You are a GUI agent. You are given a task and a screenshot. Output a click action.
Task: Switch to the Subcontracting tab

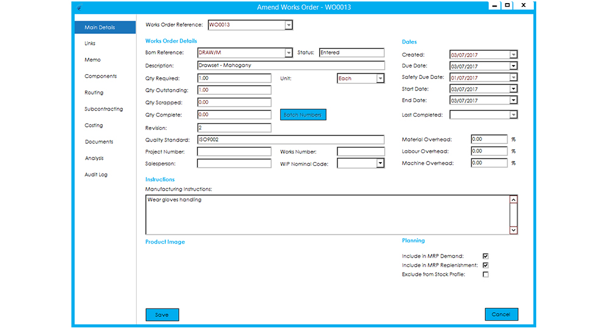pos(104,109)
